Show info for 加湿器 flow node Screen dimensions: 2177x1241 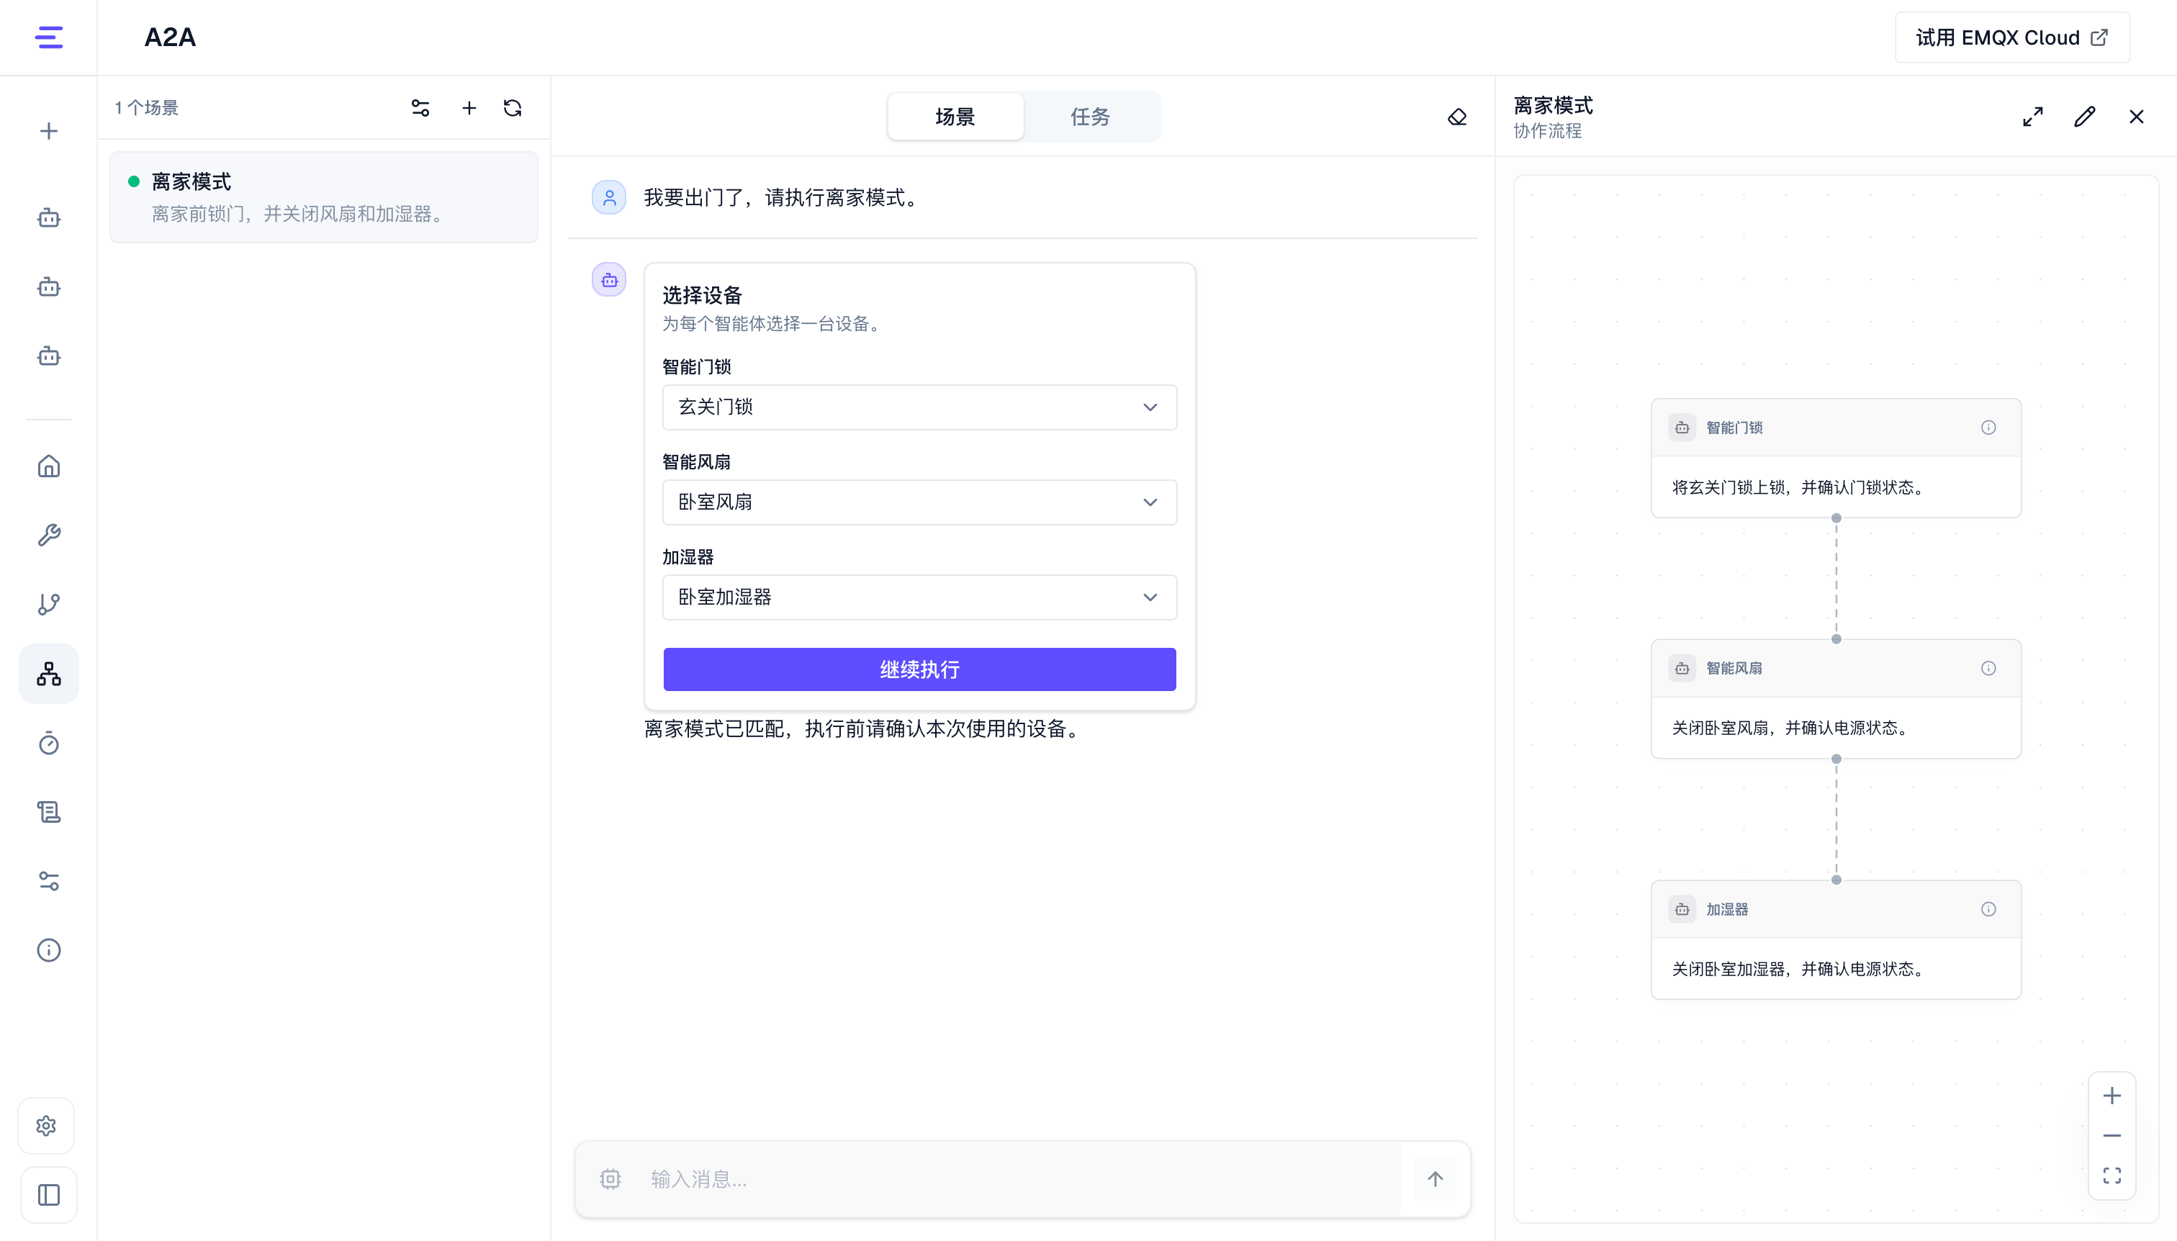coord(1988,909)
